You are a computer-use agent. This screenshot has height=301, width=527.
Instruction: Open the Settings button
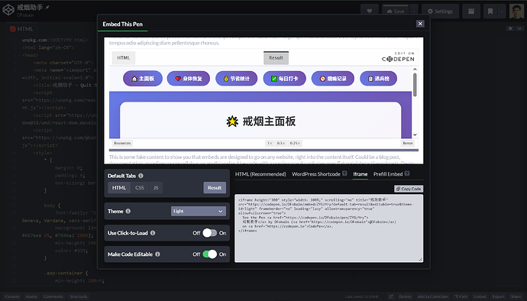click(x=440, y=11)
